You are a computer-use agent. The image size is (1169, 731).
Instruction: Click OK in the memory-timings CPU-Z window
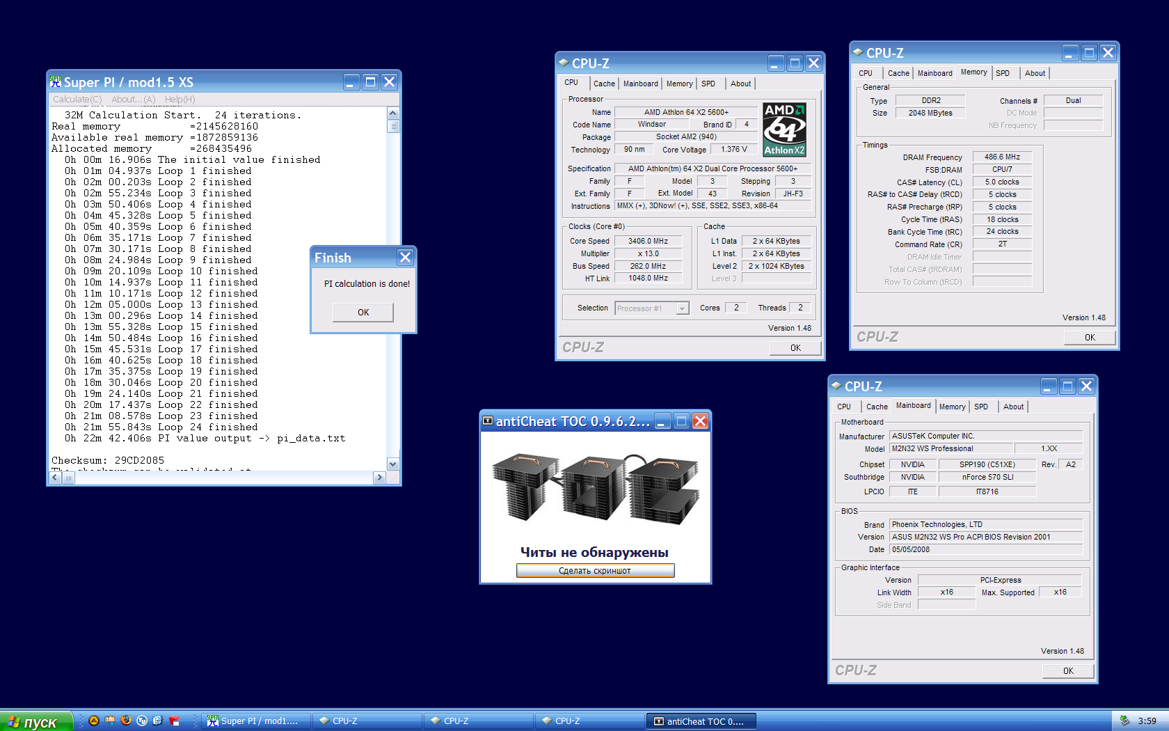[x=1090, y=337]
